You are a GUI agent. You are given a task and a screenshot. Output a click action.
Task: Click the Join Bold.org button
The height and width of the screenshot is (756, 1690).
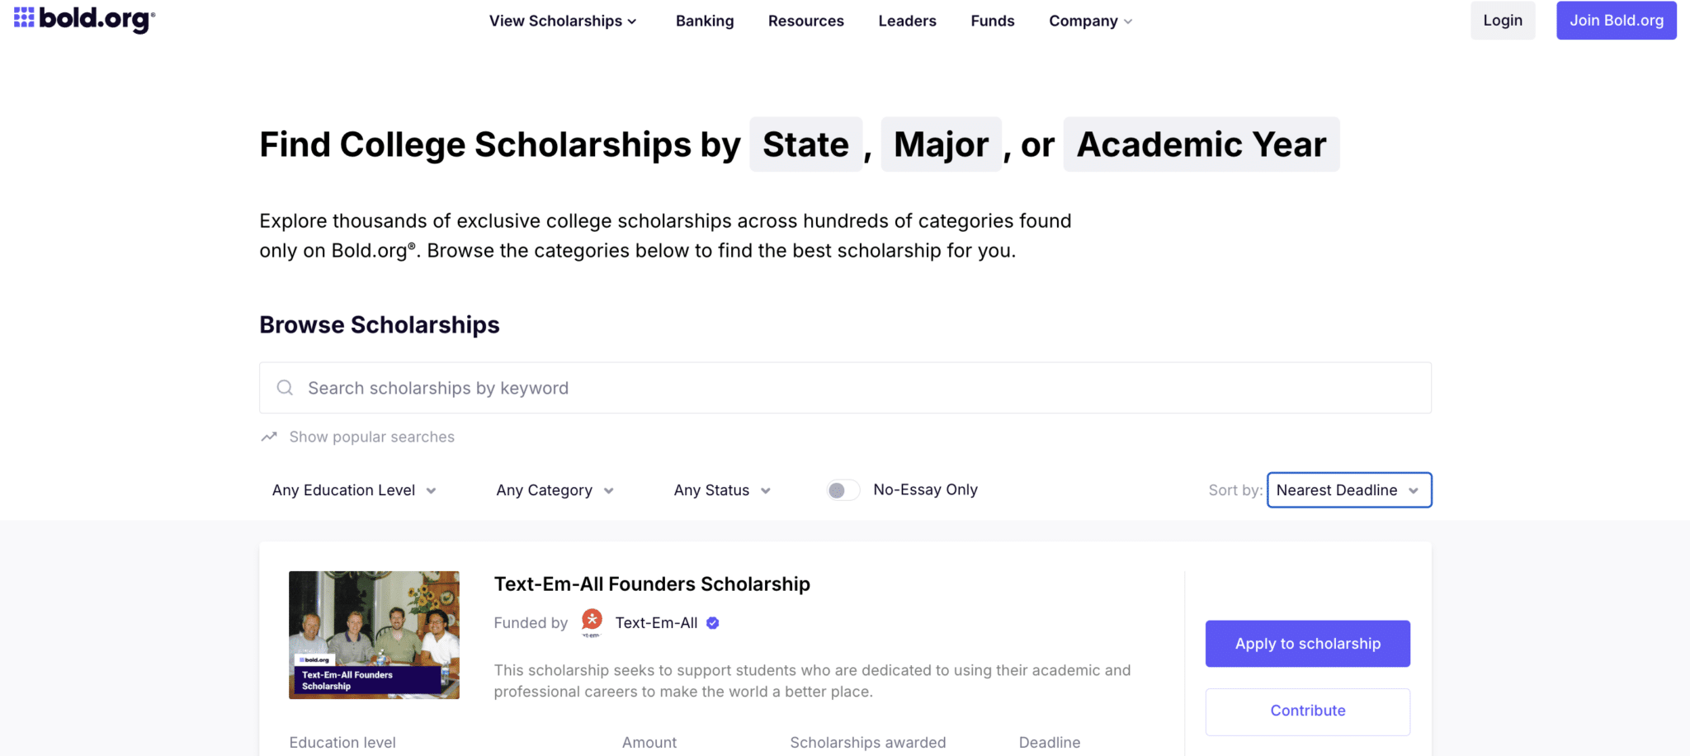coord(1616,20)
